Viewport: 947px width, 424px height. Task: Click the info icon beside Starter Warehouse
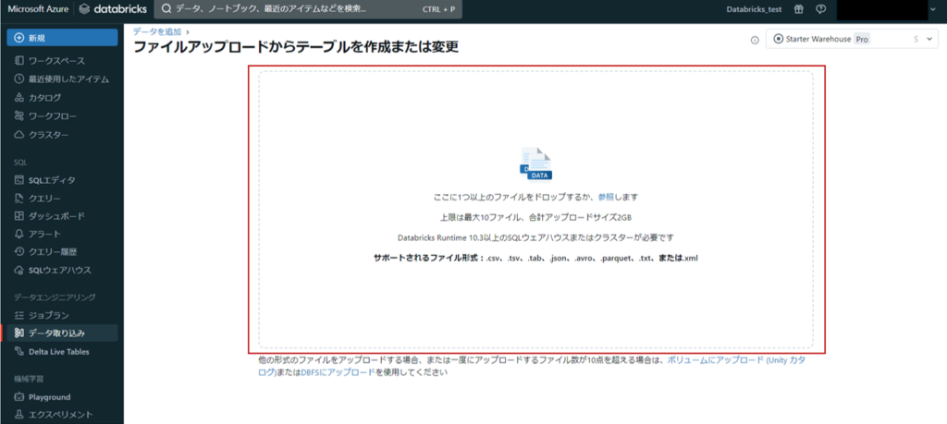(x=755, y=40)
